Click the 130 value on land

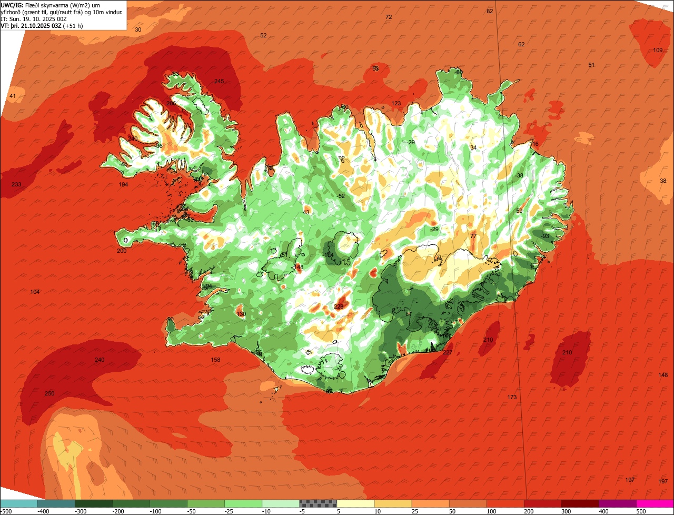(241, 314)
